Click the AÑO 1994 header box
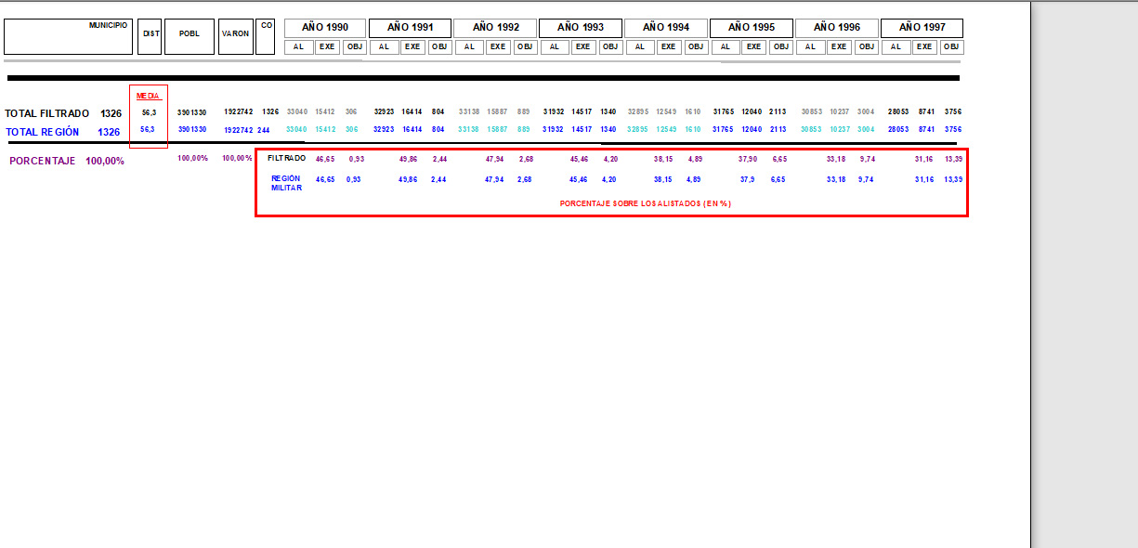The height and width of the screenshot is (548, 1138). [665, 28]
